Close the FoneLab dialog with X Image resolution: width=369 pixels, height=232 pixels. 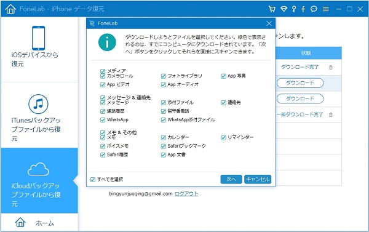point(269,23)
